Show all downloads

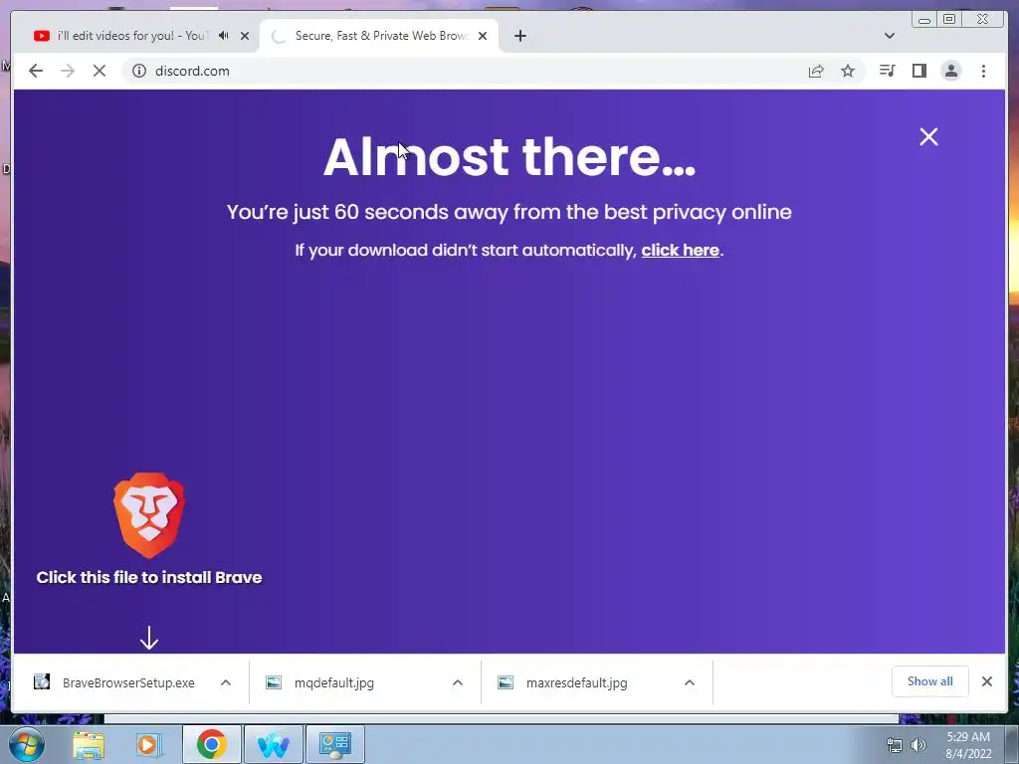(930, 681)
